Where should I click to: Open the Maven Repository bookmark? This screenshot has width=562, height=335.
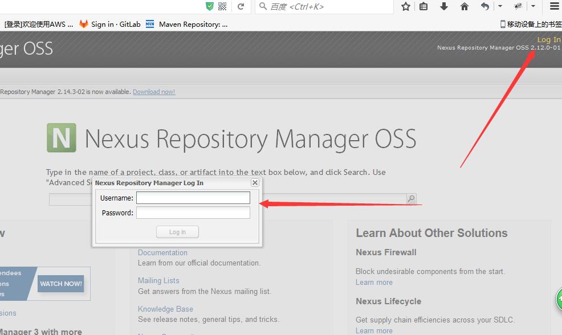(187, 24)
